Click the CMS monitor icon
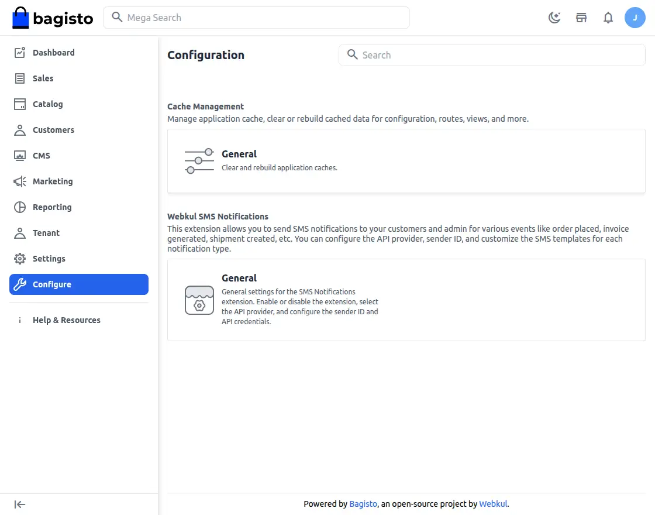This screenshot has height=515, width=655. pyautogui.click(x=20, y=156)
